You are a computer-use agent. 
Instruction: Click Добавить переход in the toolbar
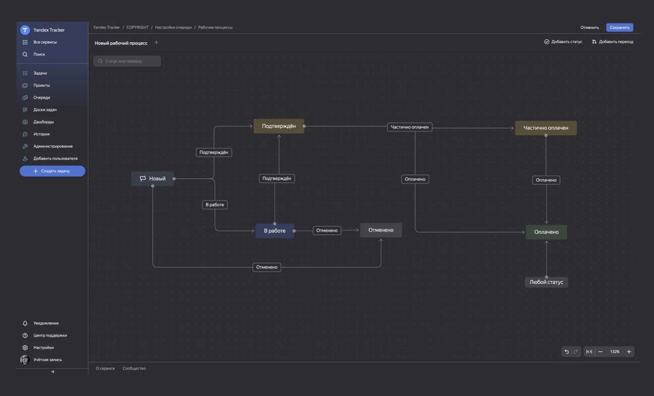612,42
